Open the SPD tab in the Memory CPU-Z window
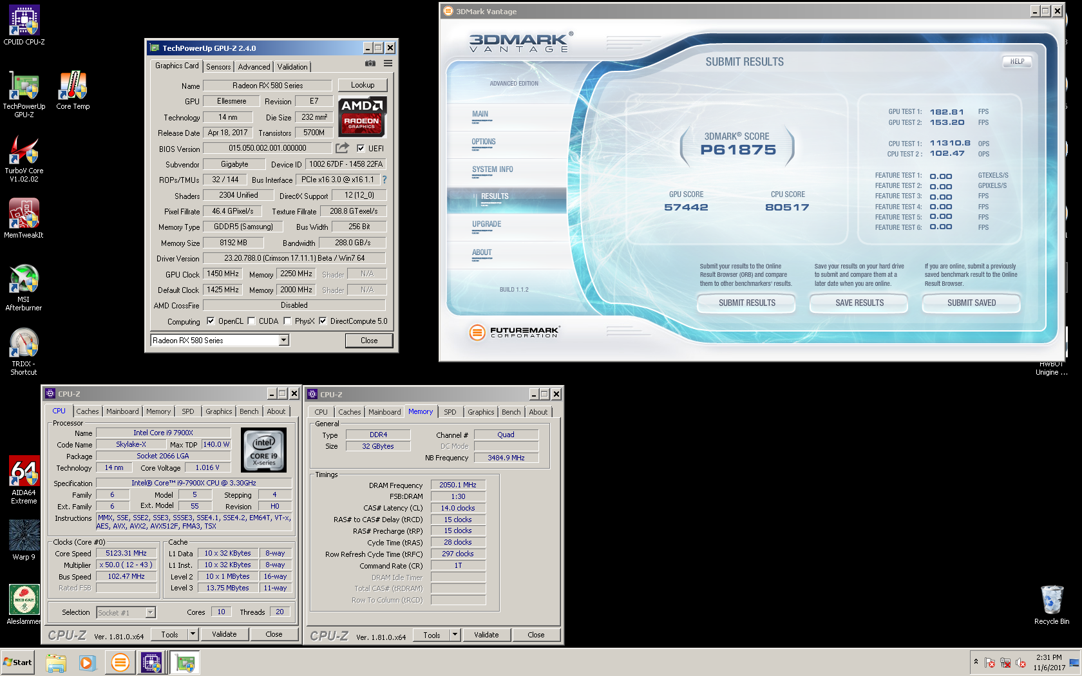The height and width of the screenshot is (676, 1082). tap(450, 412)
